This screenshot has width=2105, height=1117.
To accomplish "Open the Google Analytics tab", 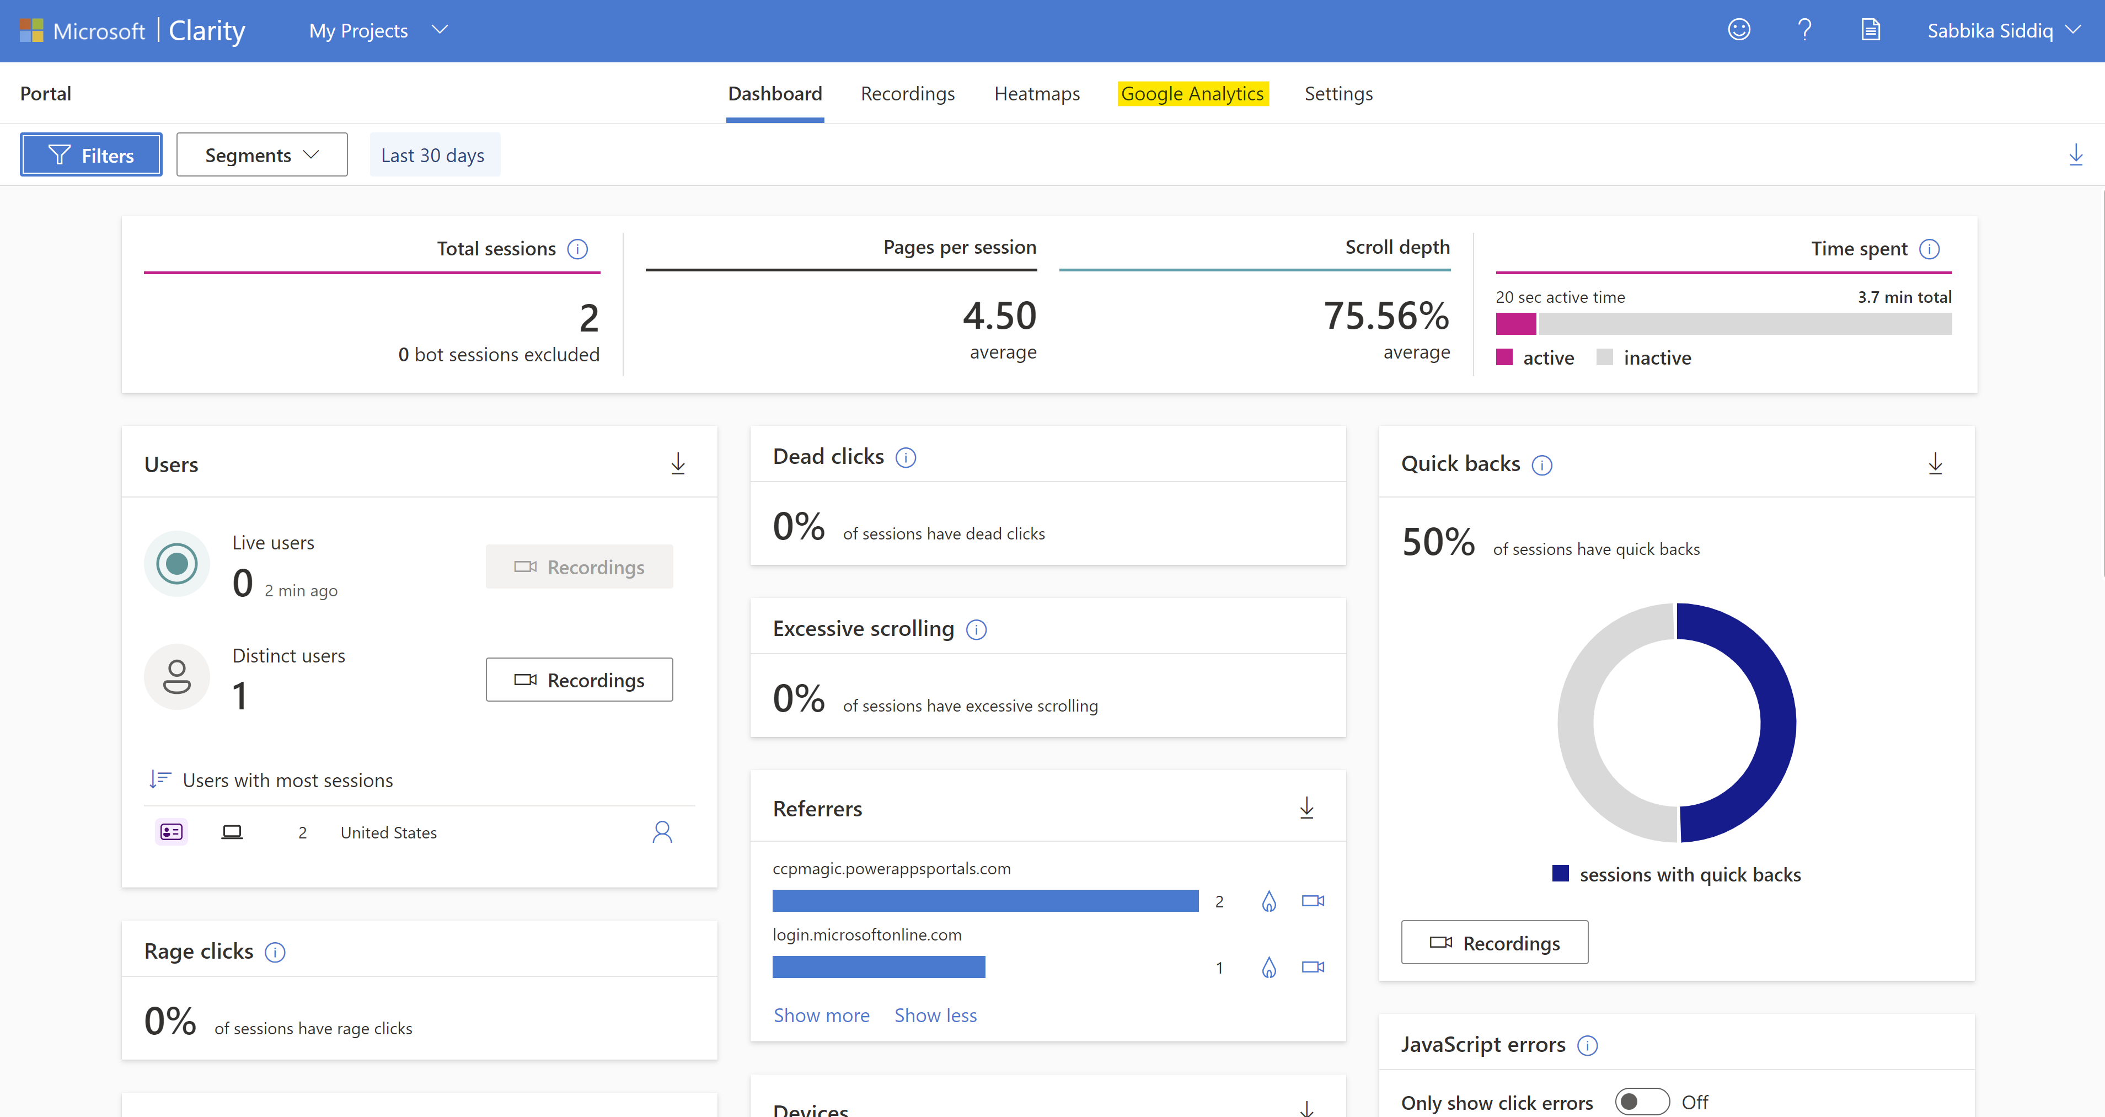I will tap(1192, 93).
